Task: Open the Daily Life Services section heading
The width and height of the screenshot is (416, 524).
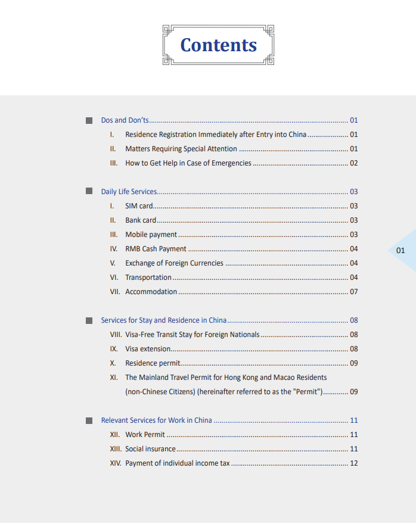Action: click(x=129, y=192)
